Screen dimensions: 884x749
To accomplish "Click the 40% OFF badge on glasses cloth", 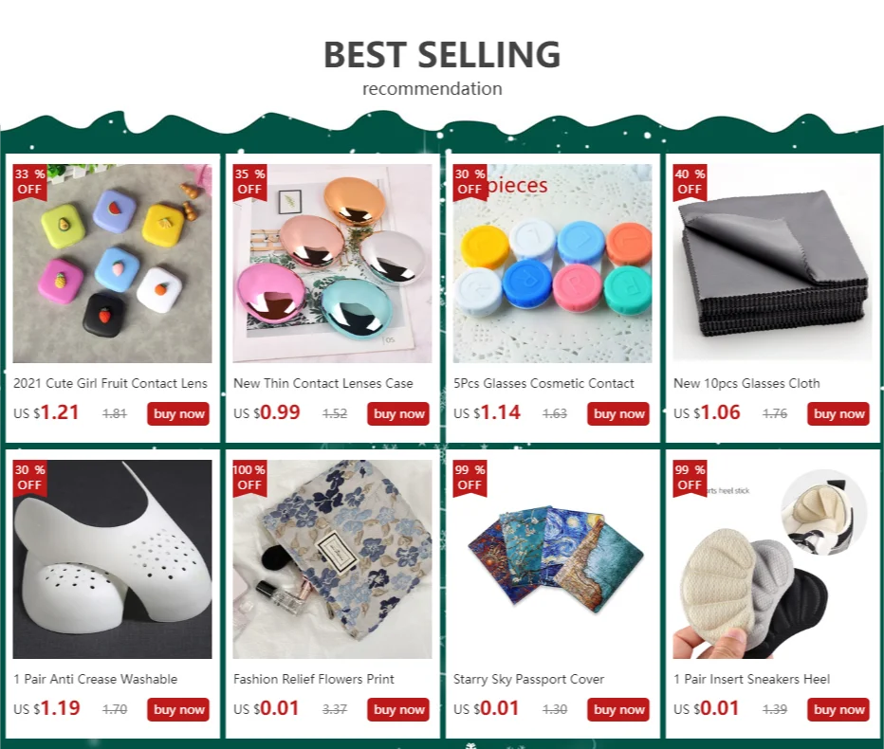I will tap(691, 183).
